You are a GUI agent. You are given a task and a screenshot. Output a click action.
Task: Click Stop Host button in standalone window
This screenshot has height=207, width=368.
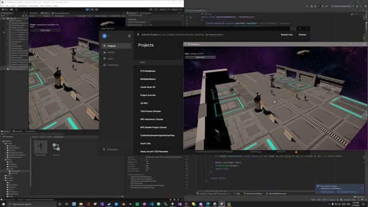[x=200, y=57]
